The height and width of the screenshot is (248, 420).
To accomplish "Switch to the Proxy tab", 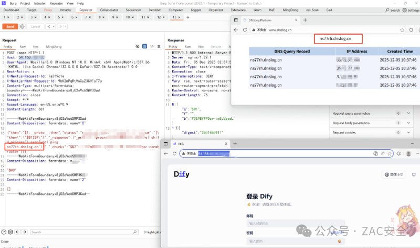I will [48, 10].
